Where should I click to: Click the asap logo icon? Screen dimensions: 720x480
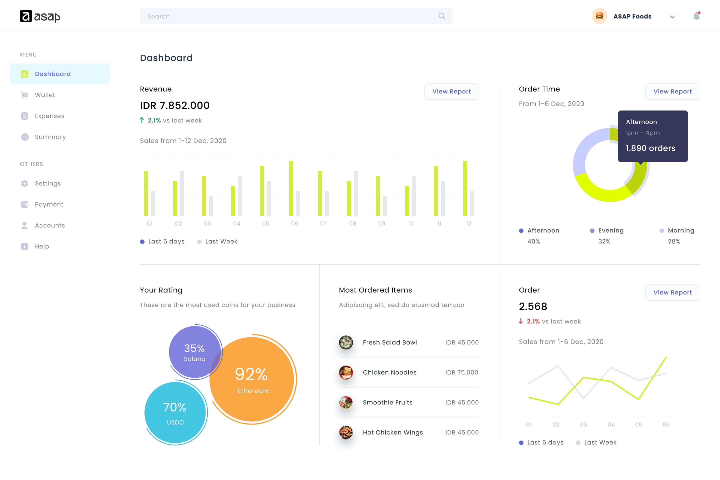(x=26, y=16)
